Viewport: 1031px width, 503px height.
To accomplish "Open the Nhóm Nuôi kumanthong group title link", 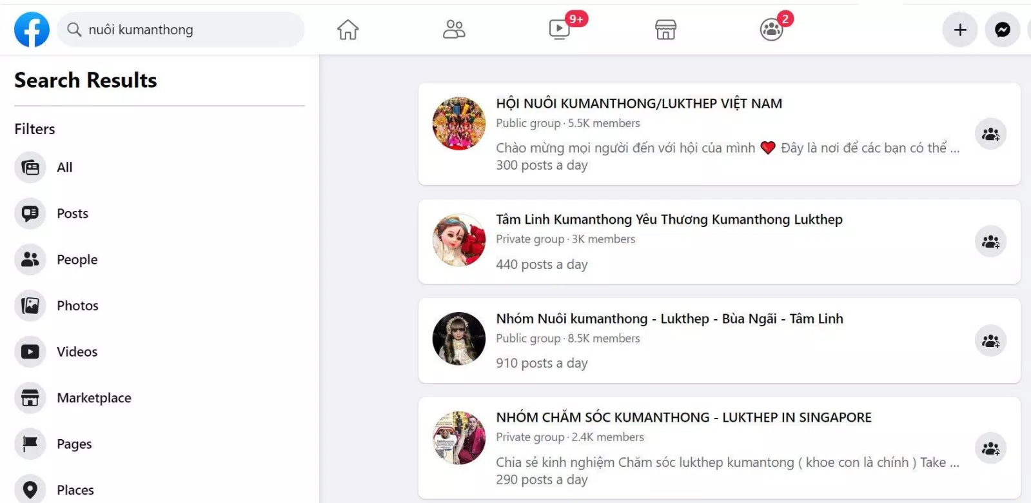I will [669, 319].
